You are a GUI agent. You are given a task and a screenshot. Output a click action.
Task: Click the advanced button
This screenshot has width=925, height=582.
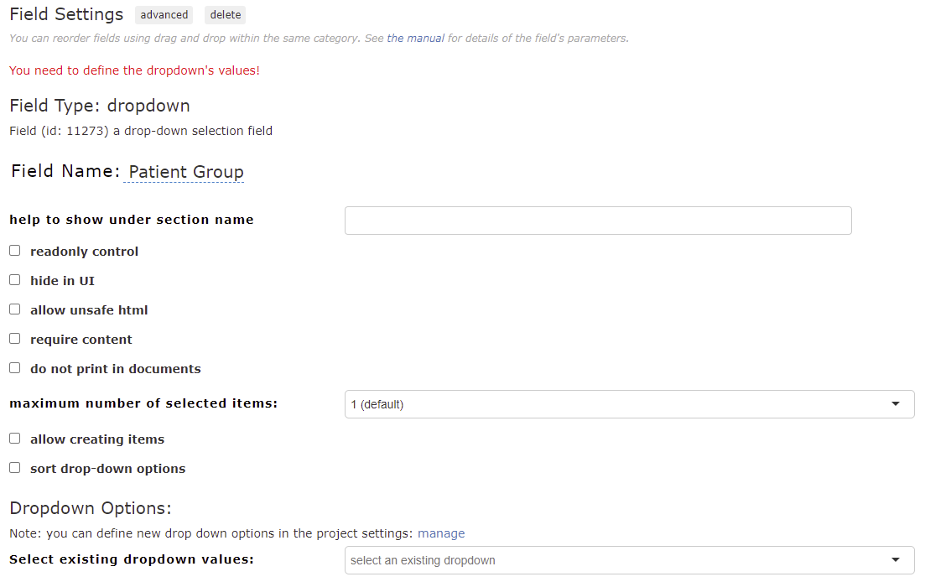coord(164,15)
